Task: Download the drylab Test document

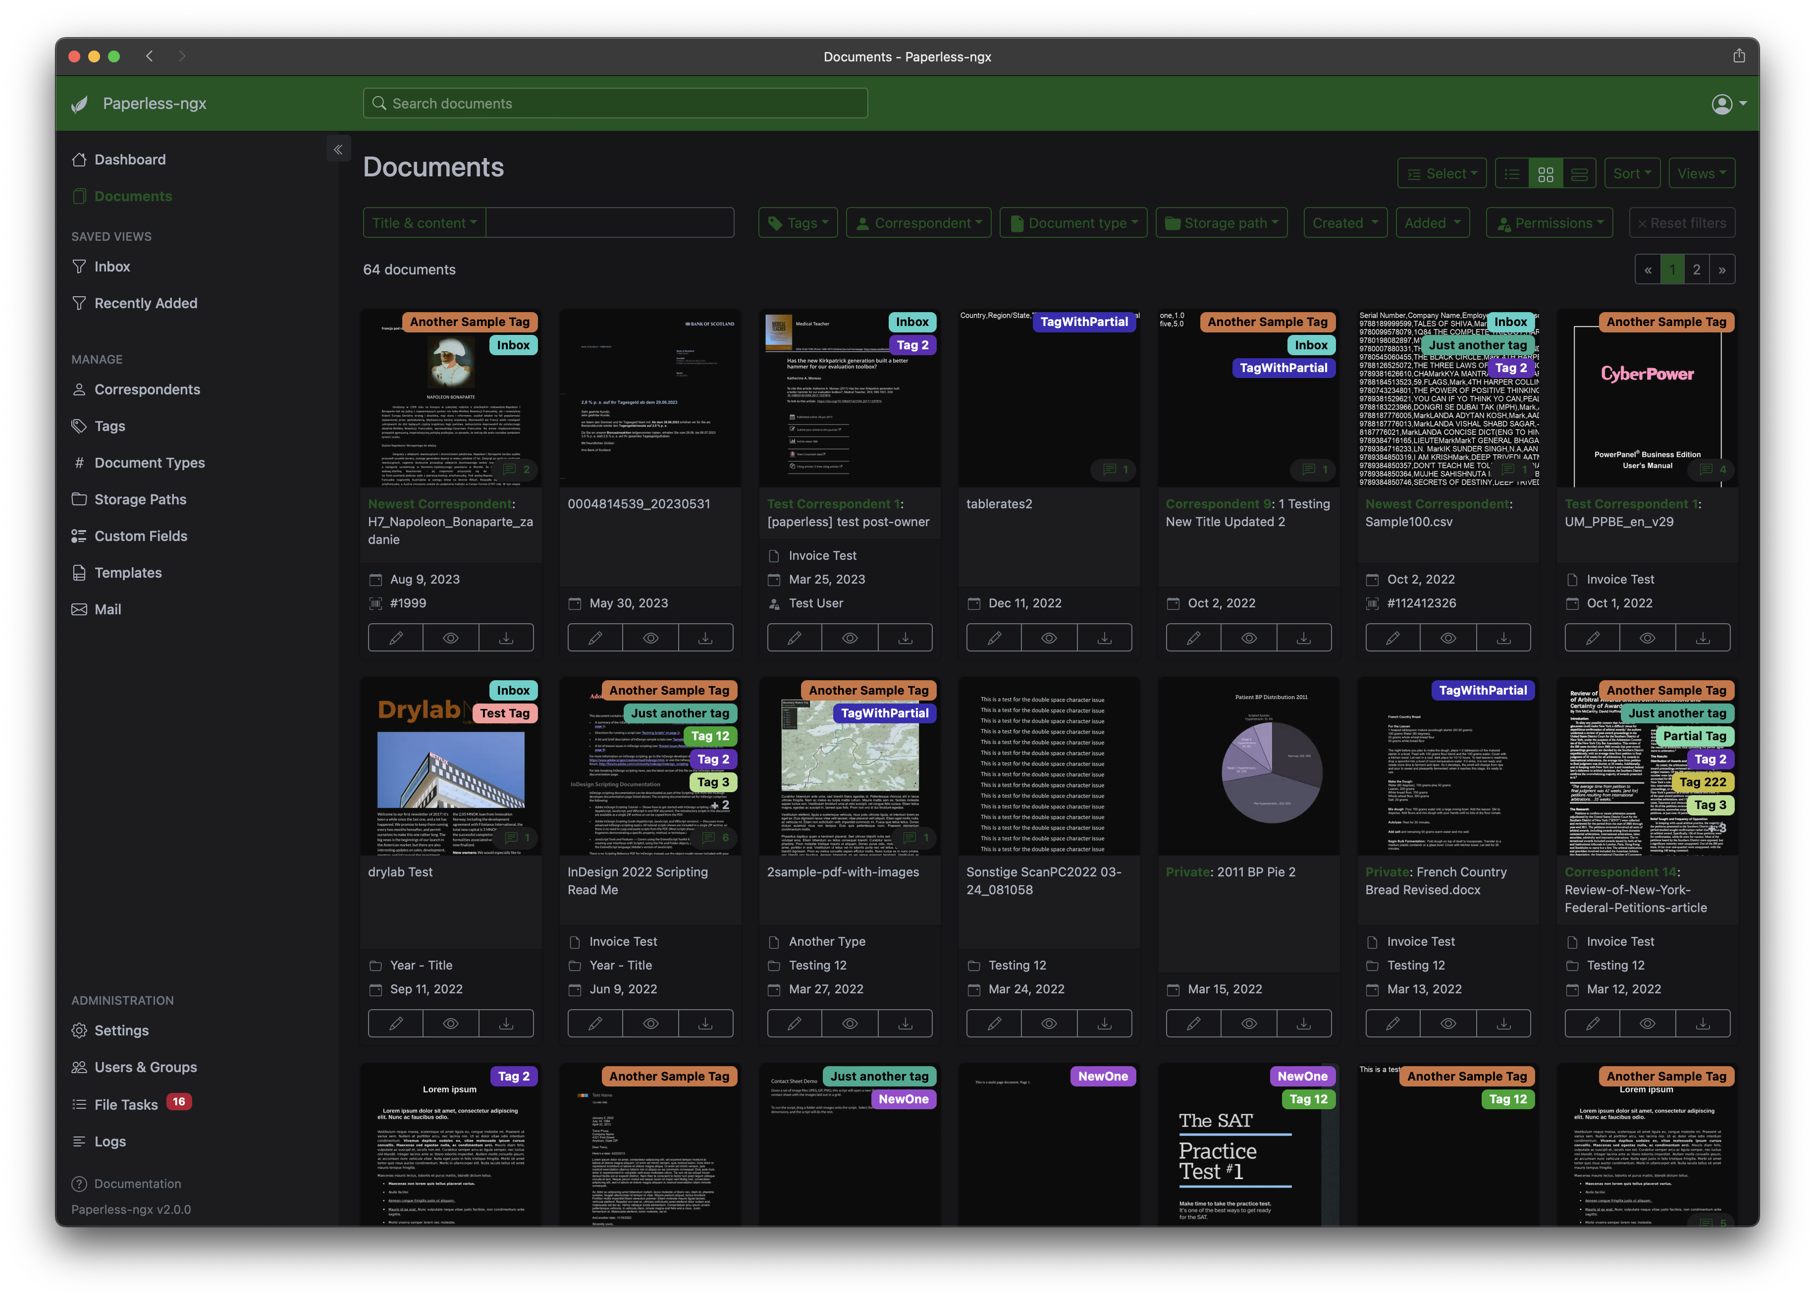Action: point(506,1024)
